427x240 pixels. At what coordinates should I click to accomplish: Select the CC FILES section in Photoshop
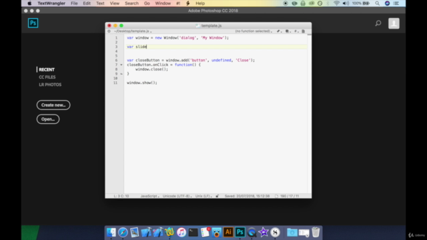[47, 77]
